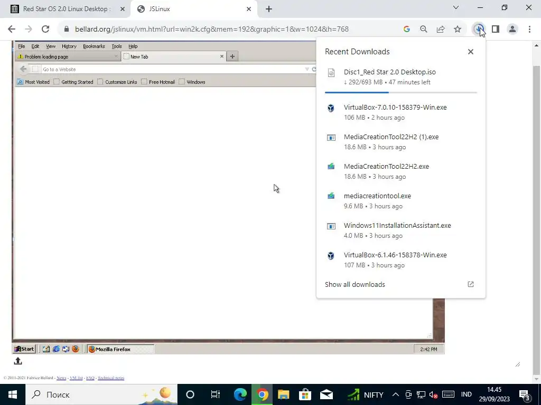Open the emulated Firefox View menu
The width and height of the screenshot is (541, 405).
(x=51, y=46)
